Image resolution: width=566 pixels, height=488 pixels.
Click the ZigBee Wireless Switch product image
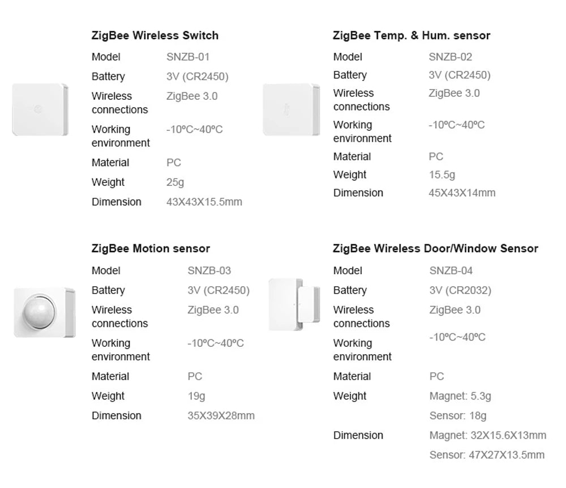(40, 109)
